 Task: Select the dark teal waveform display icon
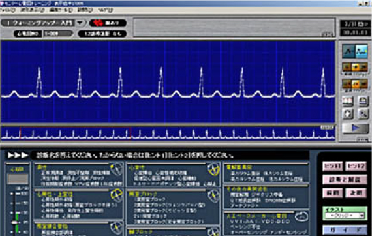click(x=349, y=51)
